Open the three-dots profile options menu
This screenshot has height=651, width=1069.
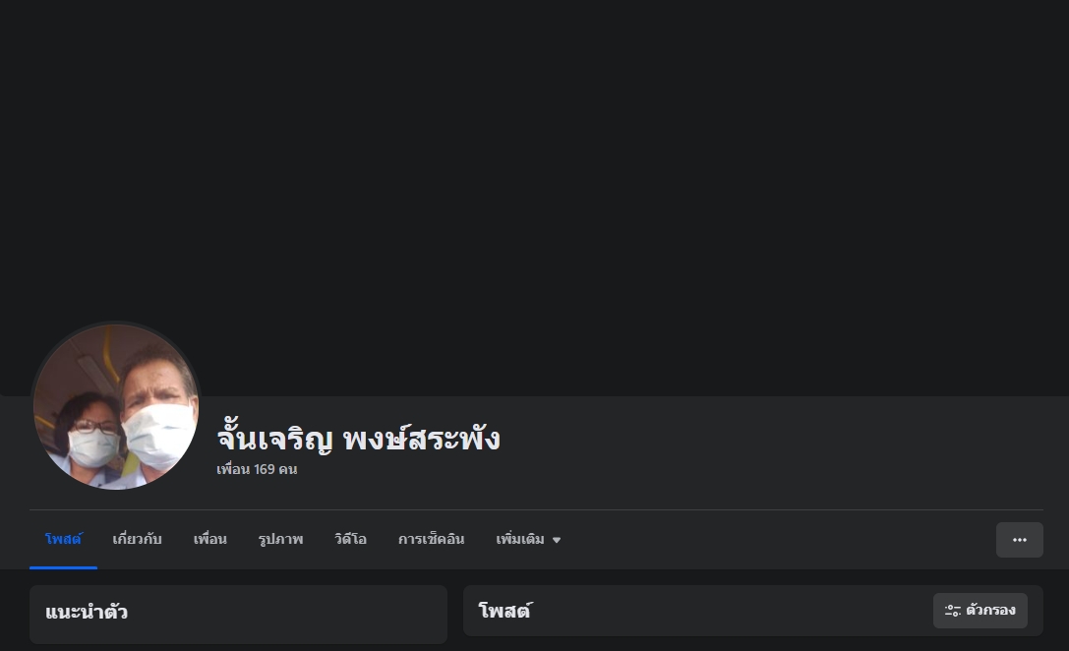point(1019,540)
